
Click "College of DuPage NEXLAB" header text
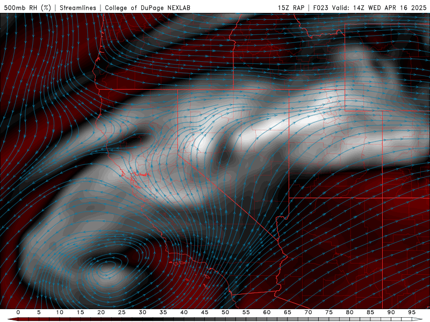pos(147,8)
